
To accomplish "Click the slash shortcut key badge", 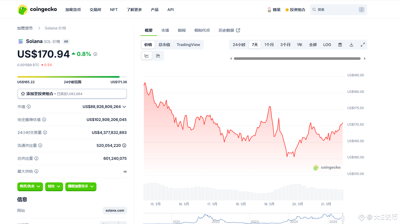I will coord(361,10).
